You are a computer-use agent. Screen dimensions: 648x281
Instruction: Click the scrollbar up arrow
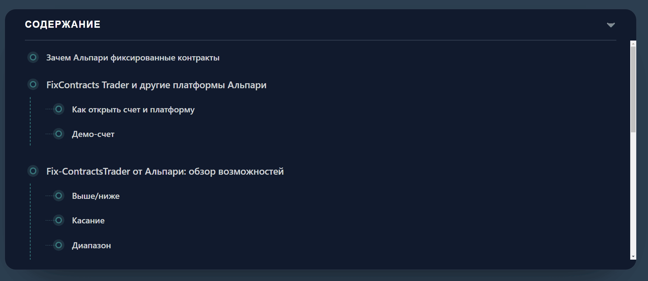point(633,43)
